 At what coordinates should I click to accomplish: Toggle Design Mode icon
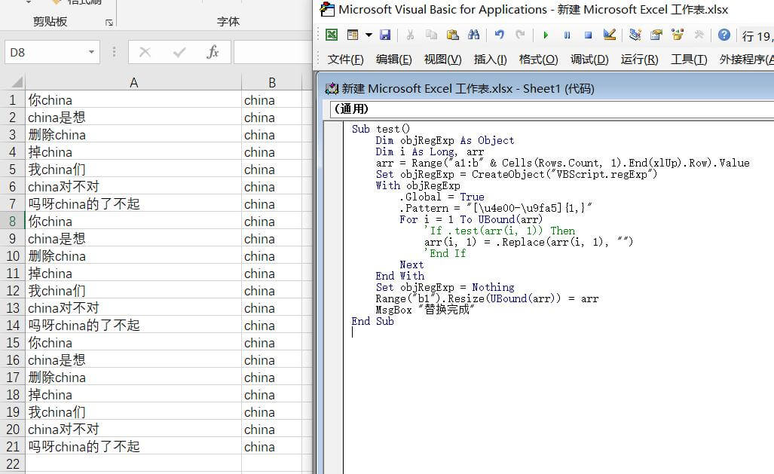tap(610, 35)
